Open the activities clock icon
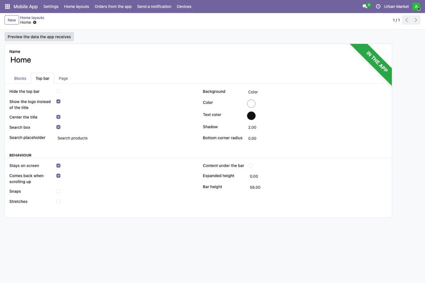 click(x=378, y=7)
